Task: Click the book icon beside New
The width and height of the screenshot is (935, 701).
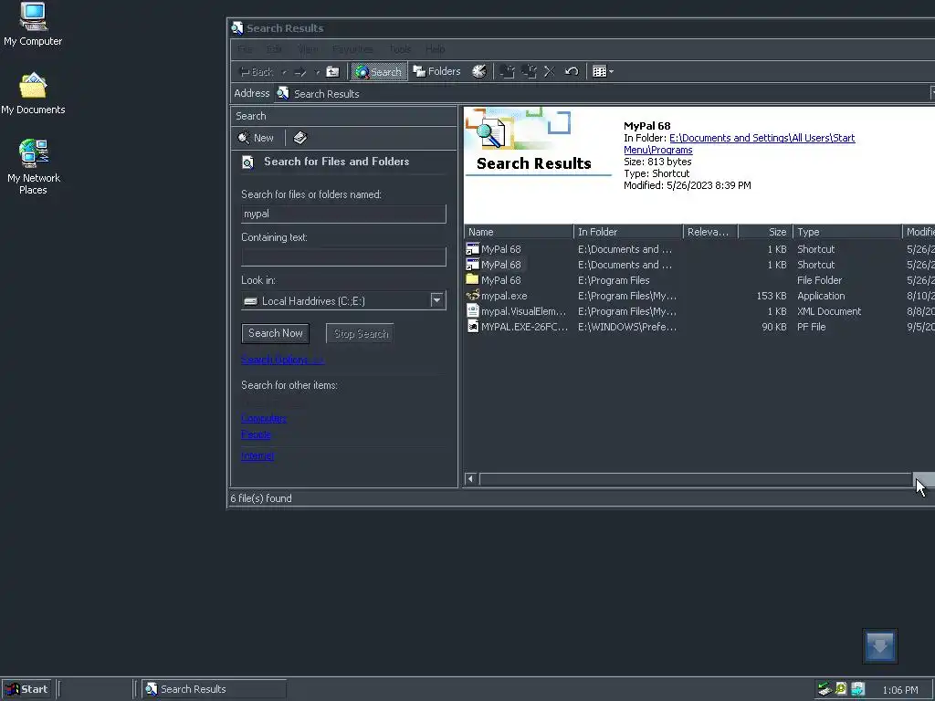Action: pyautogui.click(x=299, y=138)
